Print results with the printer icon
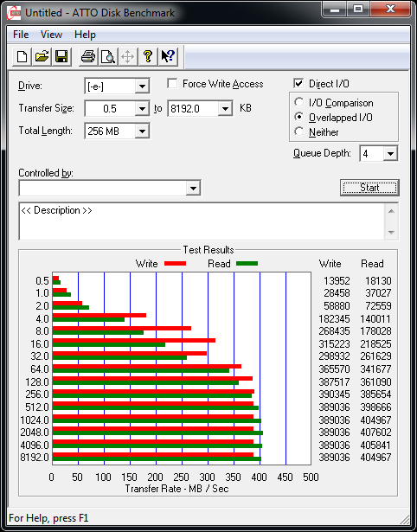 coord(88,56)
